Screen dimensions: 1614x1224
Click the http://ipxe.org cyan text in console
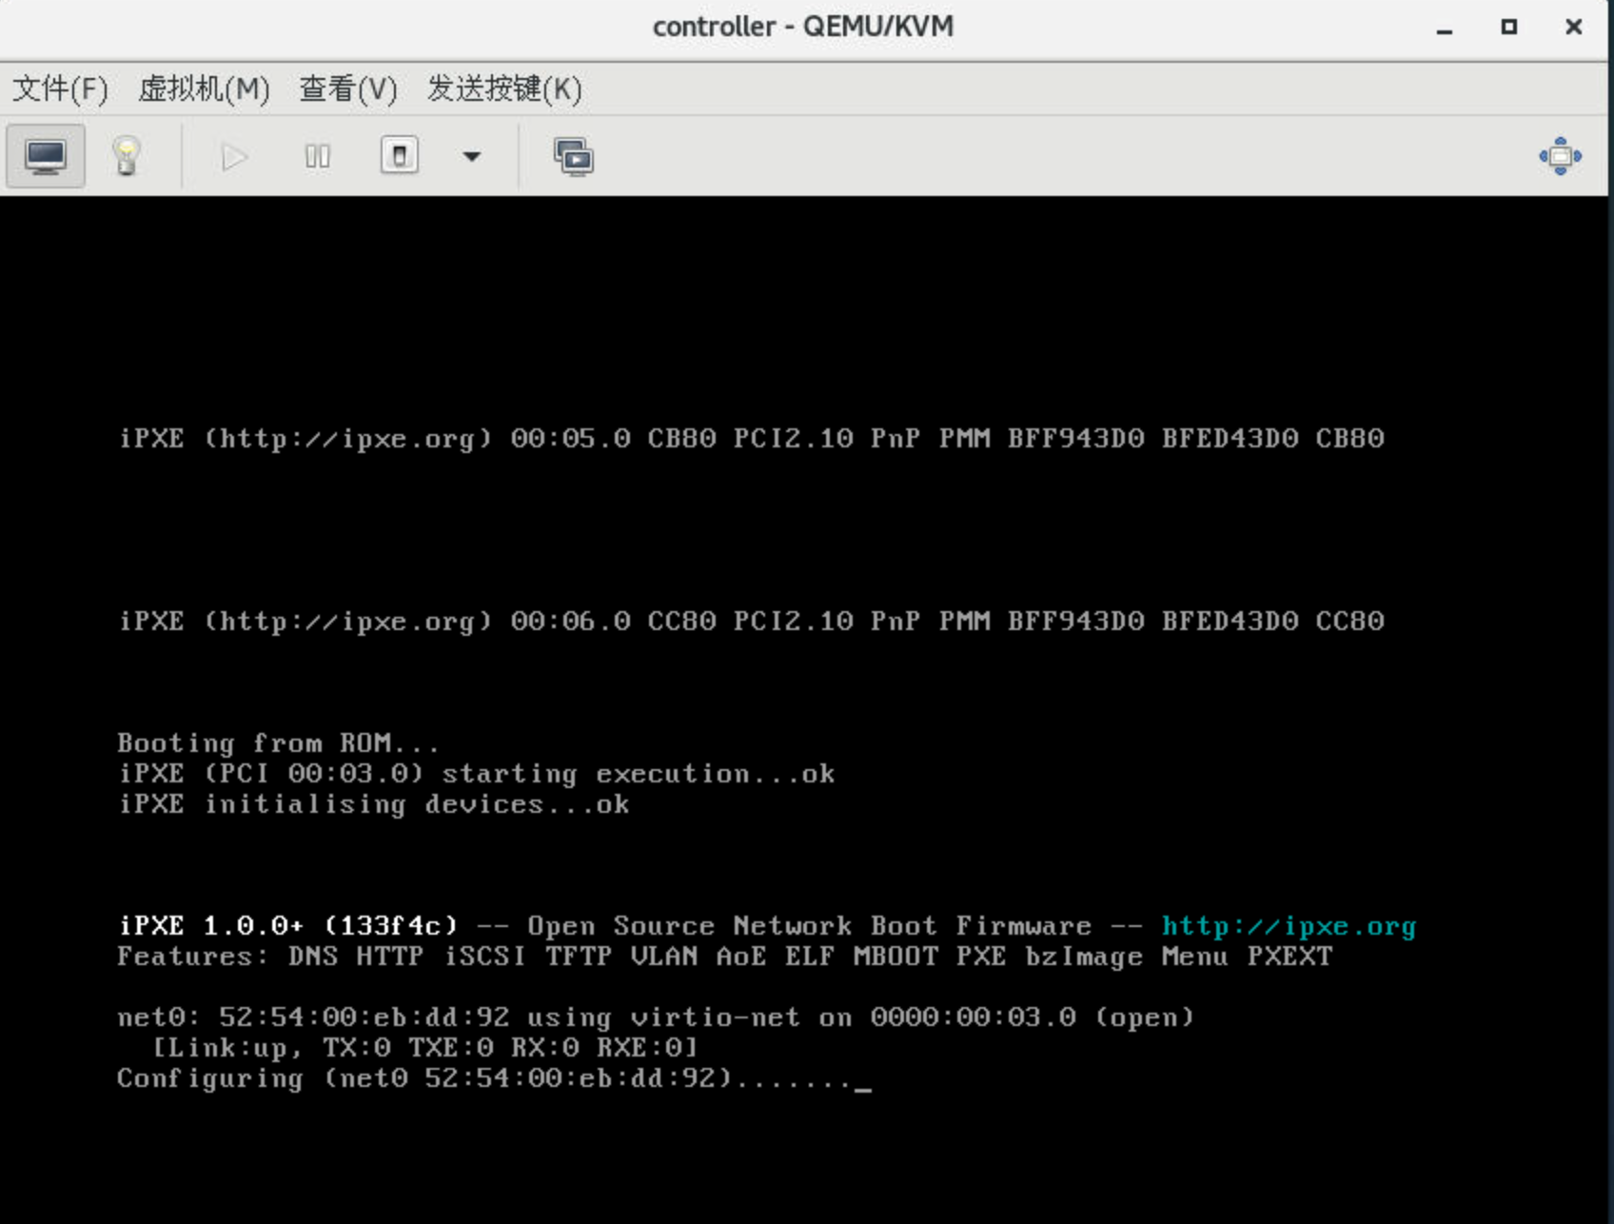click(x=1289, y=926)
